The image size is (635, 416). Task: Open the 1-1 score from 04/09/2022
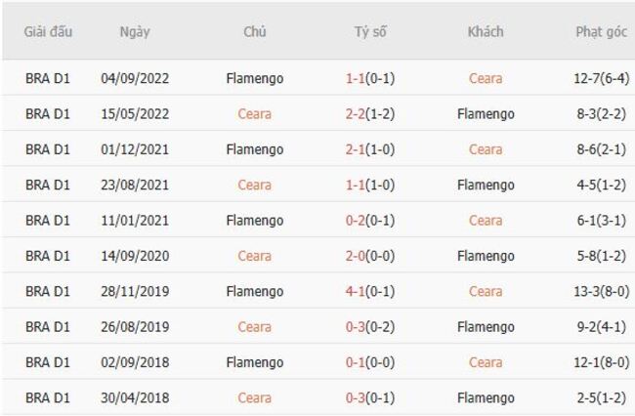[x=358, y=78]
